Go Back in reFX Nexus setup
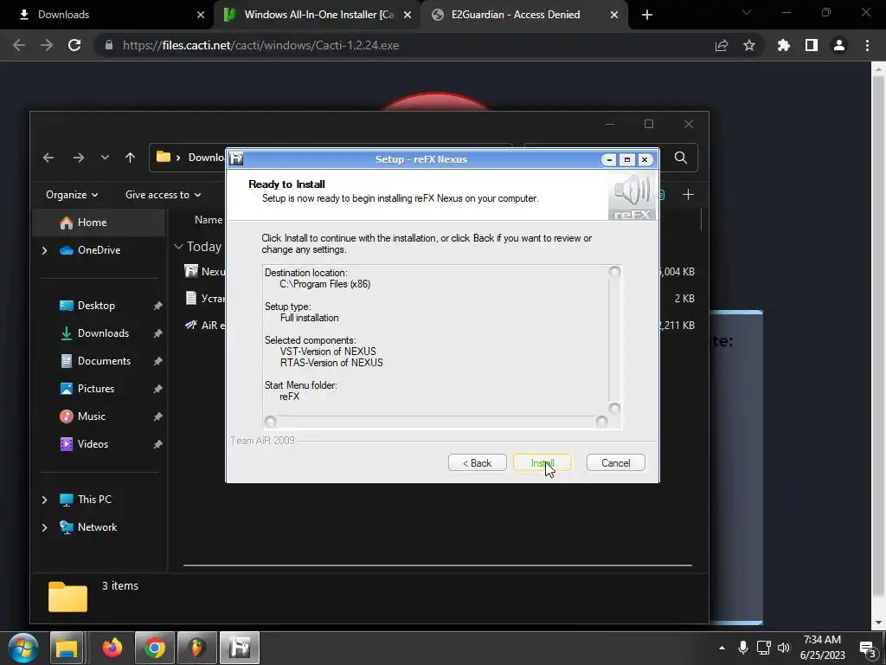886x665 pixels. [477, 462]
